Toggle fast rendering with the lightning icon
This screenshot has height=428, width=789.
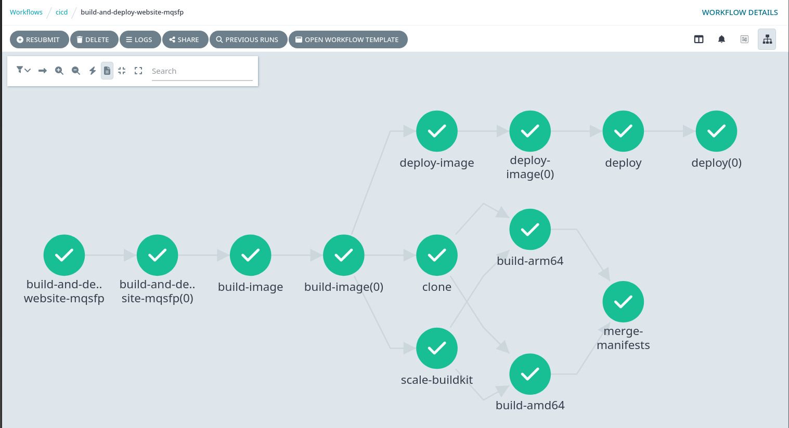(93, 70)
